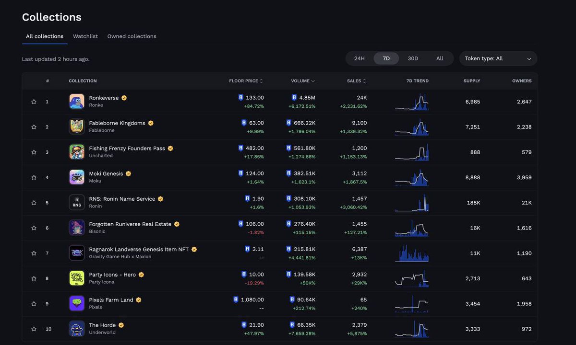Sort by Volume column header
Screen dimensions: 576x345
click(303, 81)
